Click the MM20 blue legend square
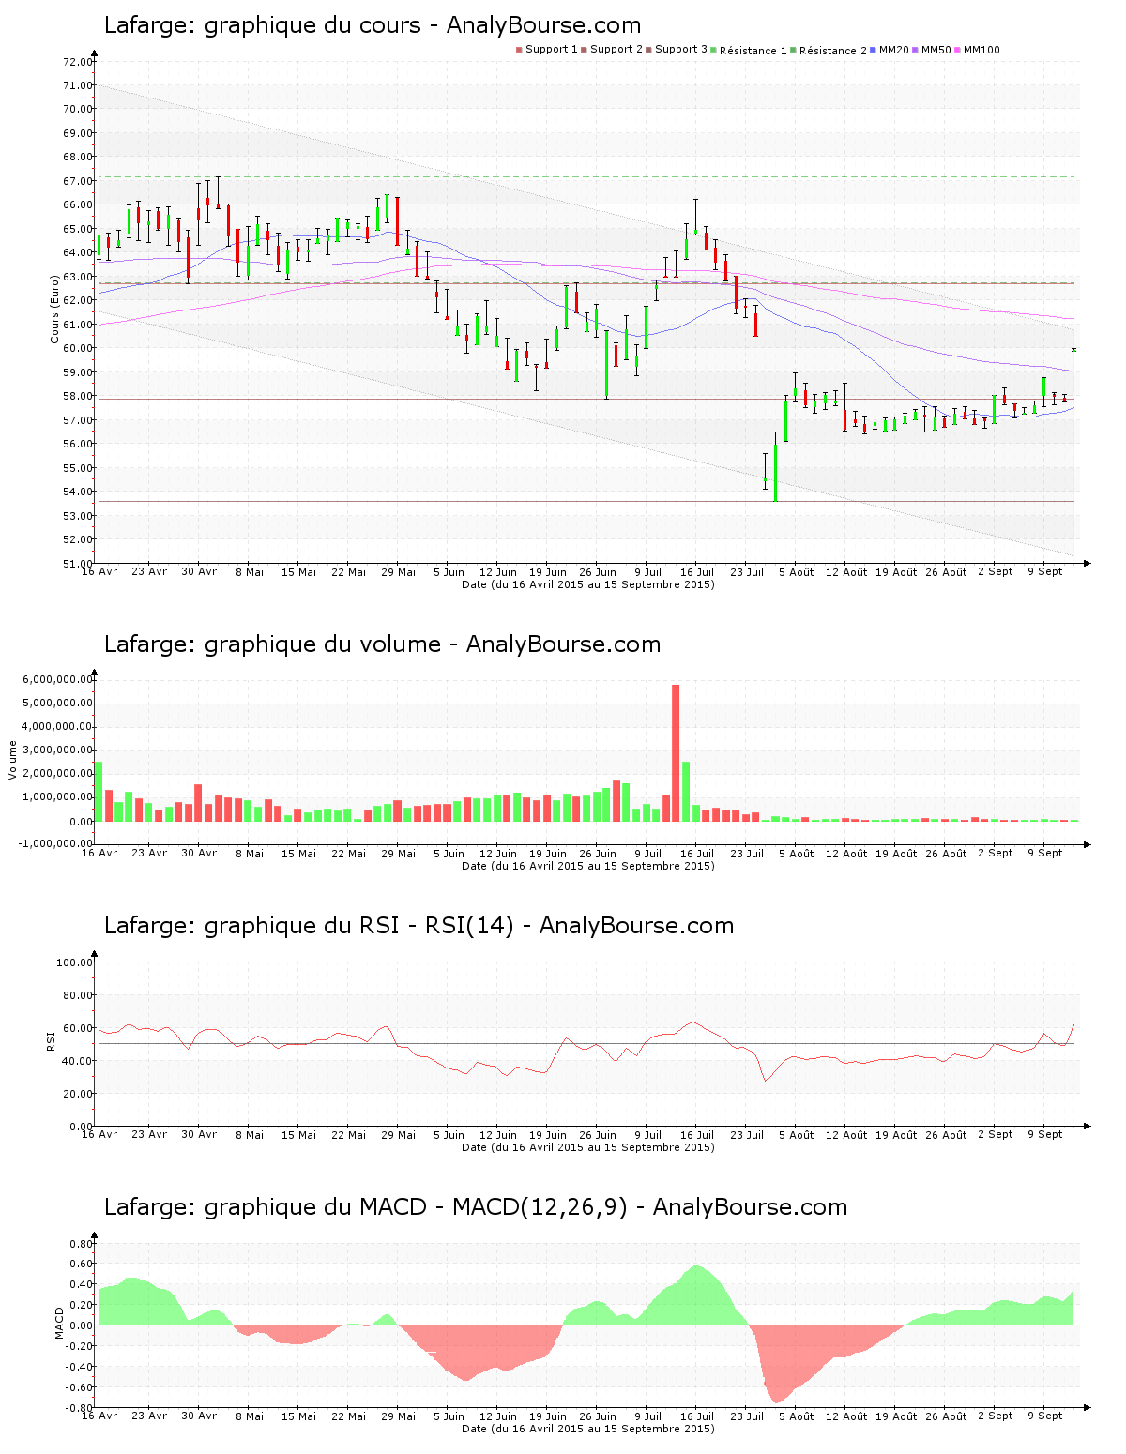1126x1454 pixels. [874, 50]
